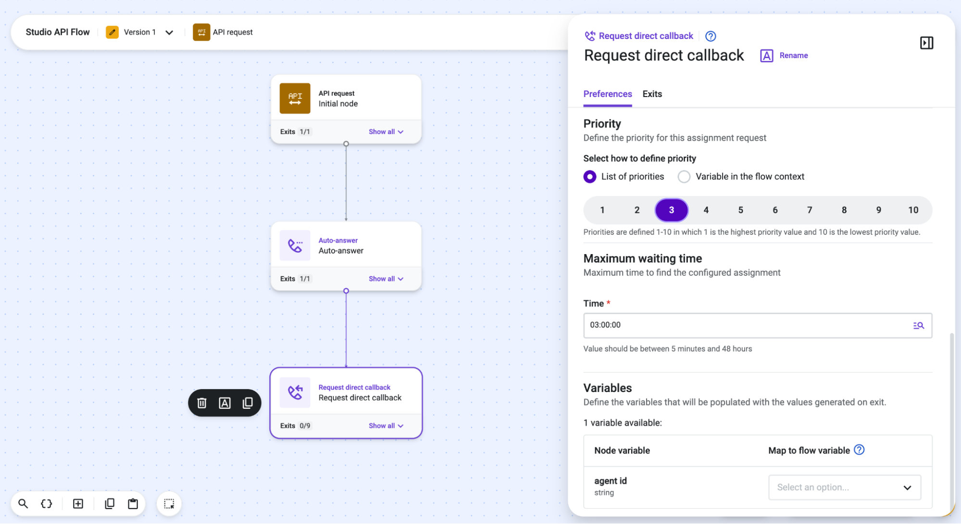Expand Show all on the Auto-answer node
The height and width of the screenshot is (524, 961).
point(386,279)
